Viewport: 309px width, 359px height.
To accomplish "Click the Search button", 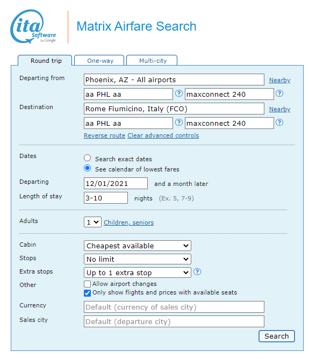I will [x=277, y=336].
